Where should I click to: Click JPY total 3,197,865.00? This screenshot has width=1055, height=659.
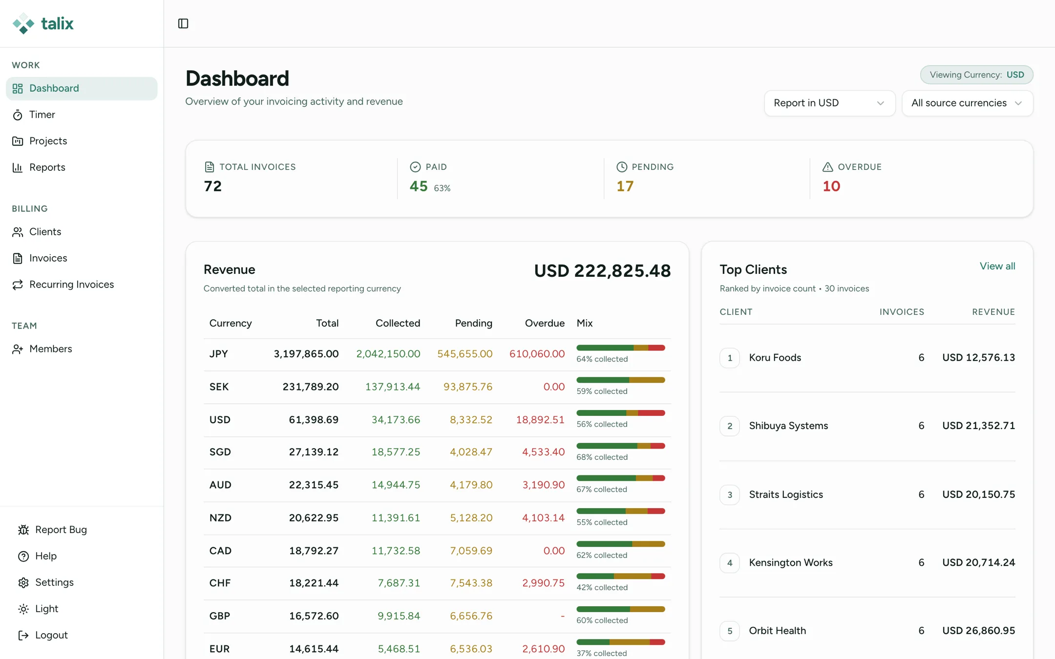(306, 354)
